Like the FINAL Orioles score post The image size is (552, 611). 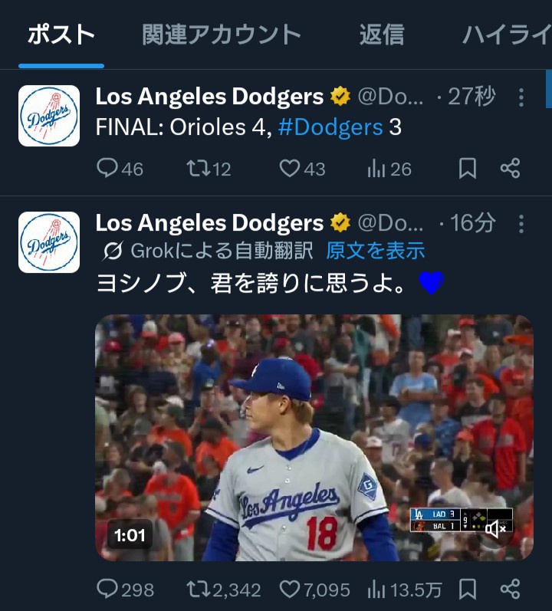[x=289, y=169]
